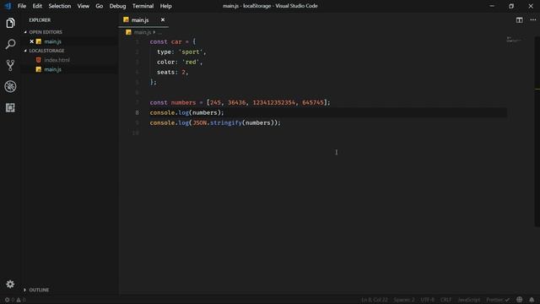Click the EXPLORER panel title
Viewport: 540px width, 304px height.
click(40, 20)
